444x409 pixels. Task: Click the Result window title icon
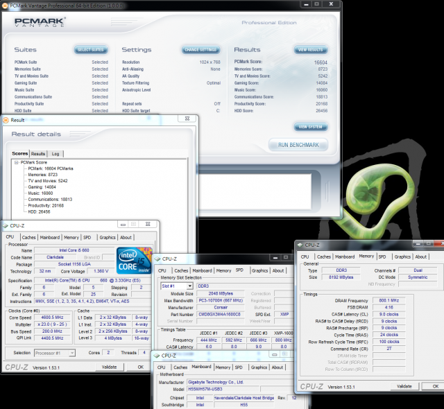6,120
